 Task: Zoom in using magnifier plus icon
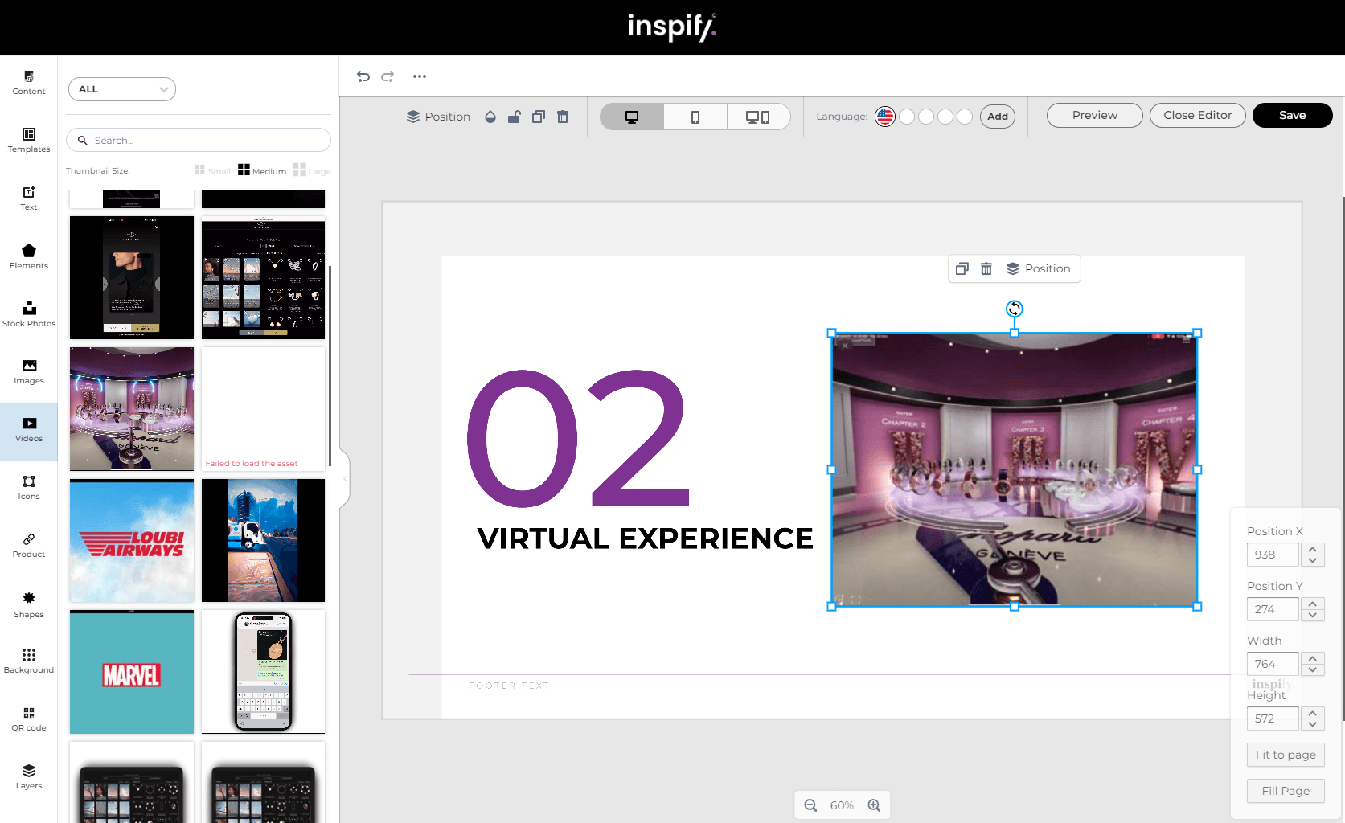click(x=874, y=805)
